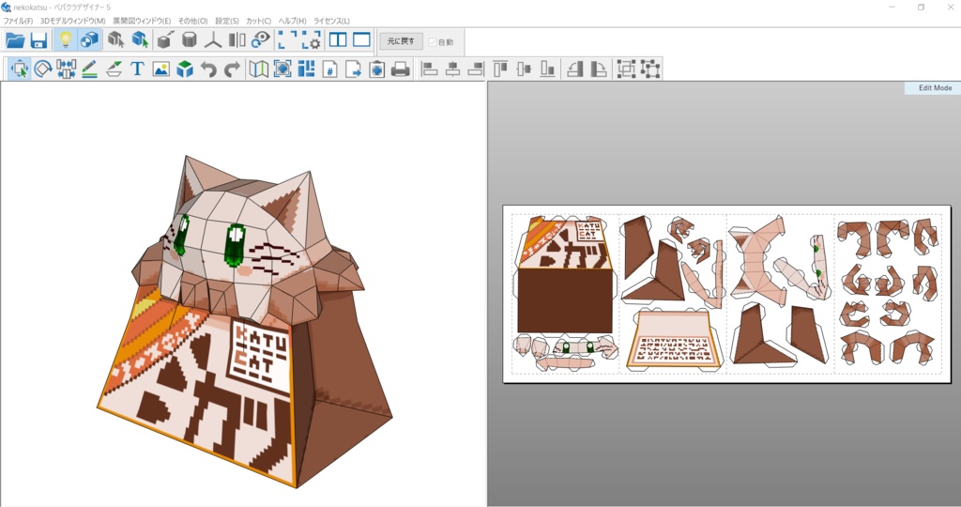Select the blue cube with cursor tool
961x507 pixels.
click(x=141, y=40)
